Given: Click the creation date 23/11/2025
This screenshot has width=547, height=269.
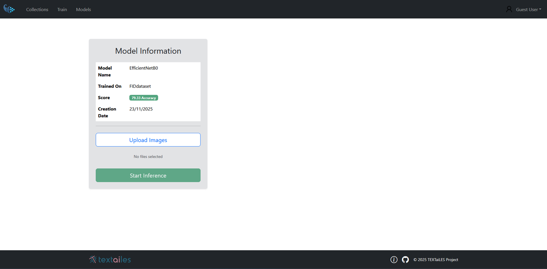Looking at the screenshot, I should point(141,109).
